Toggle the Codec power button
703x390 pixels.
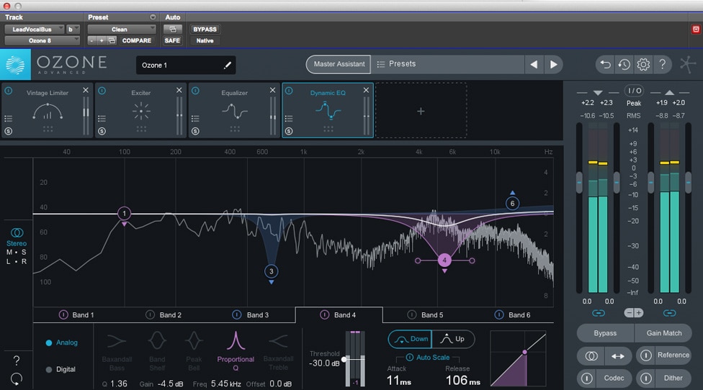[x=586, y=378]
